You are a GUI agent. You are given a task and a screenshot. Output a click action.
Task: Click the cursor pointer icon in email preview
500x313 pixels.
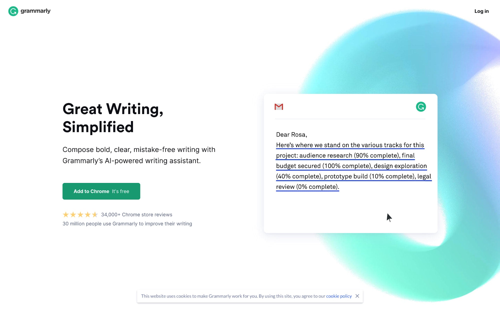(389, 217)
